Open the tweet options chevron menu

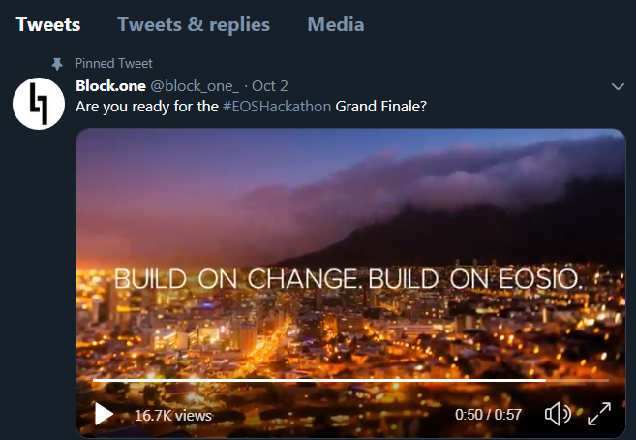coord(619,87)
